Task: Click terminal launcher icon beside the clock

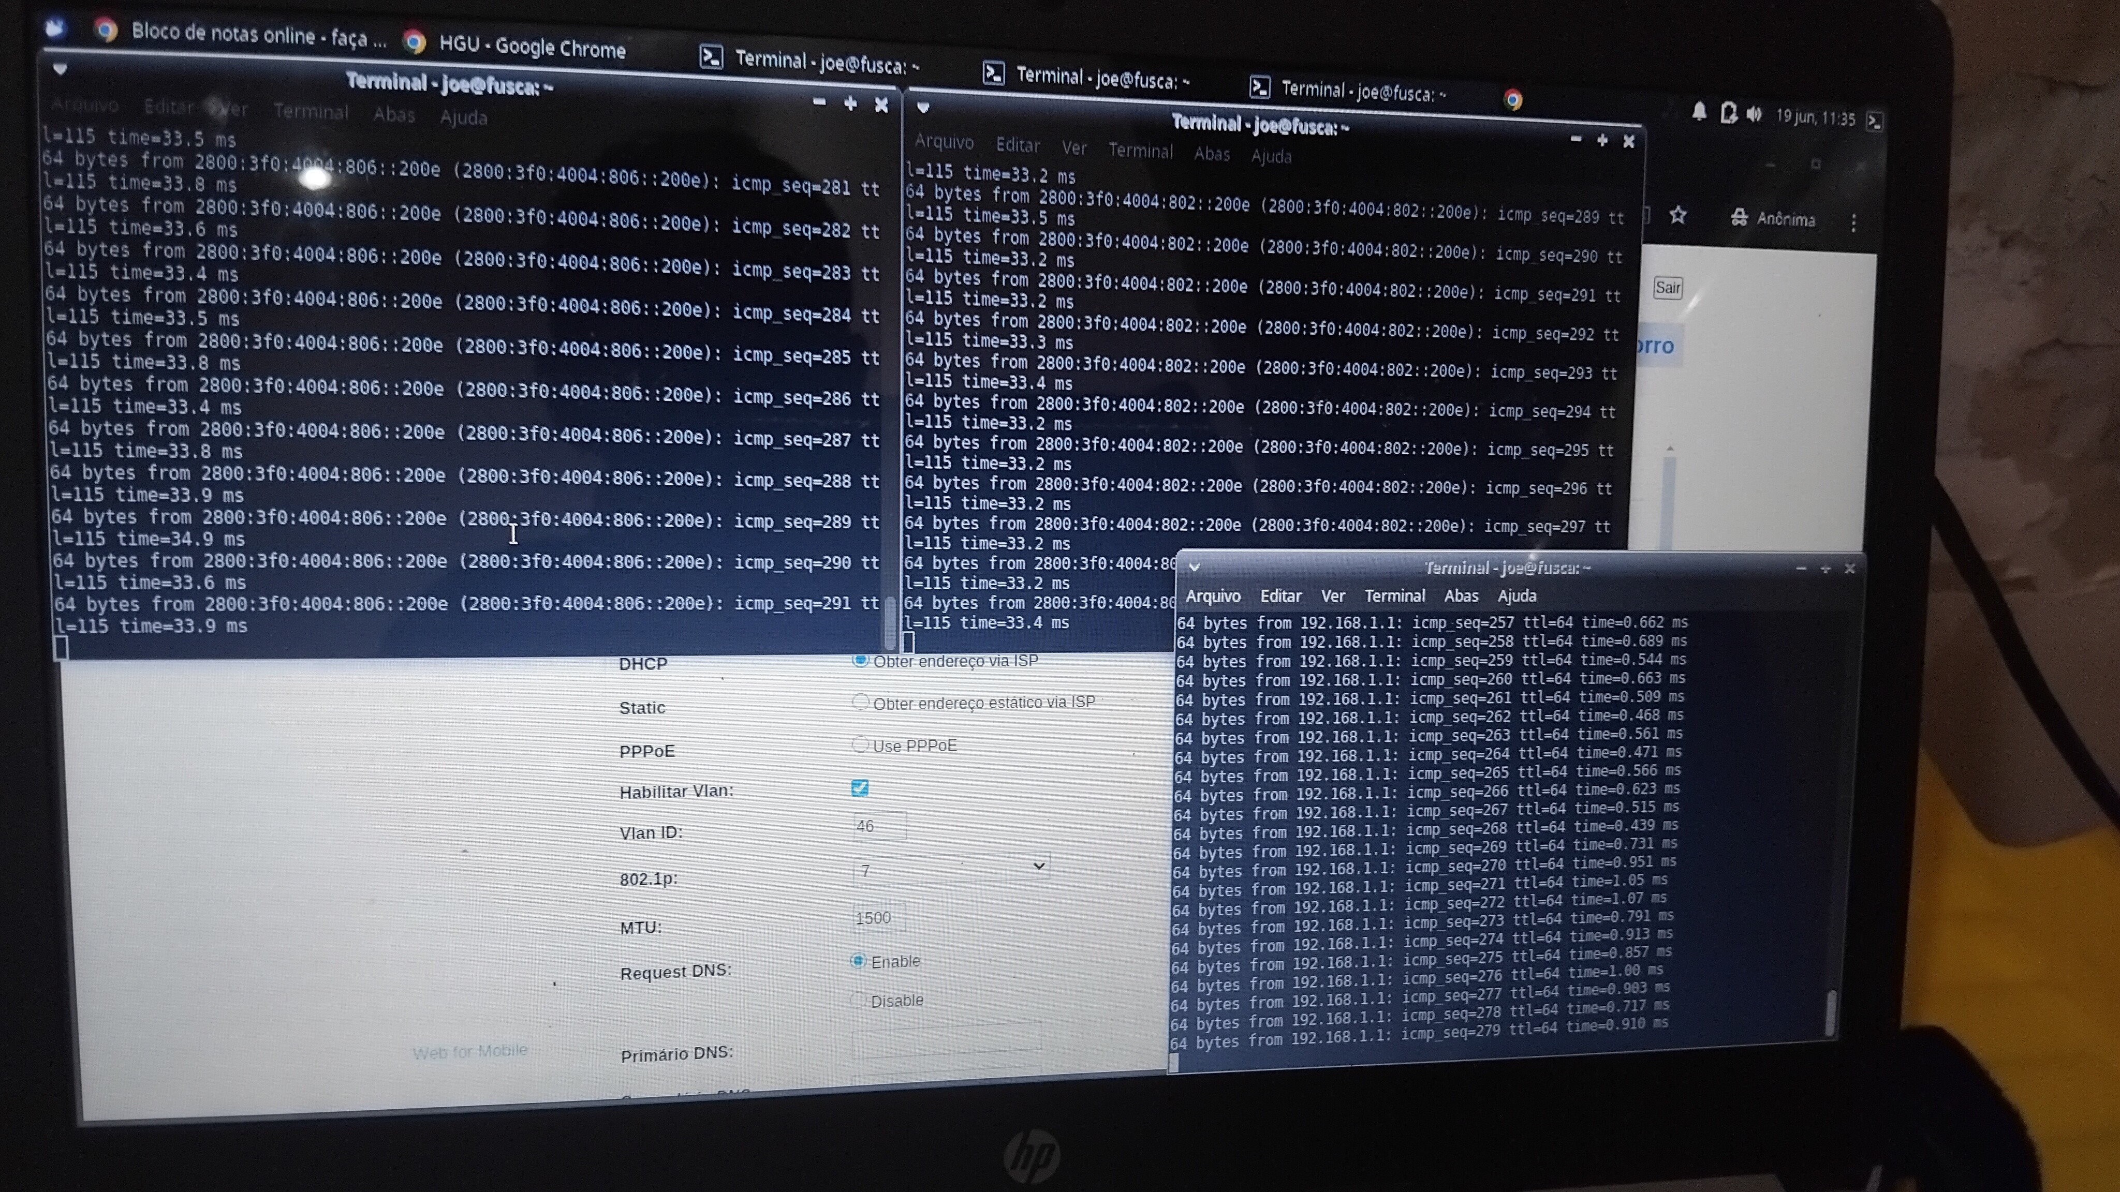Action: tap(1875, 122)
